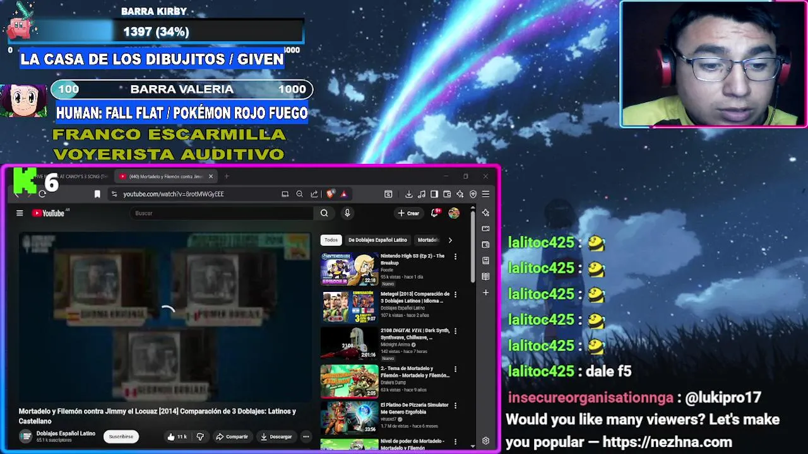Screen dimensions: 808x454
Task: Open Leo AI sparkle in the sidebar
Action: [485, 213]
